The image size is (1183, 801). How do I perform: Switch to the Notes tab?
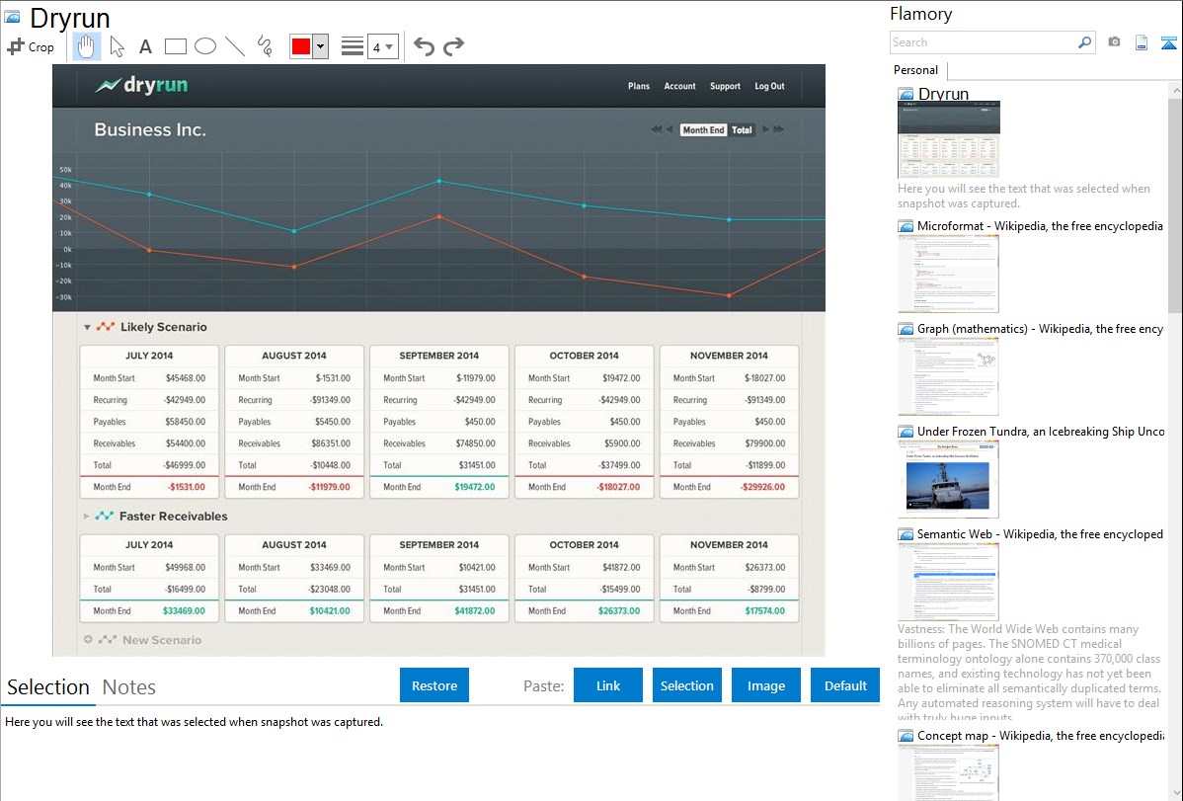point(129,687)
